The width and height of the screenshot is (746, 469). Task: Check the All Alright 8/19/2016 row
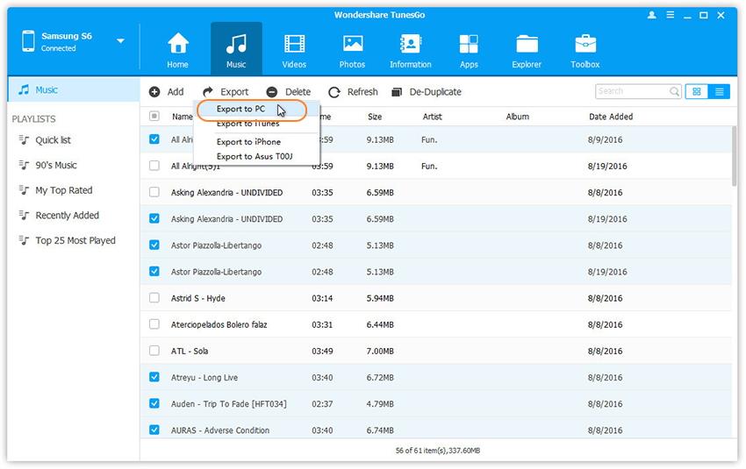click(154, 166)
